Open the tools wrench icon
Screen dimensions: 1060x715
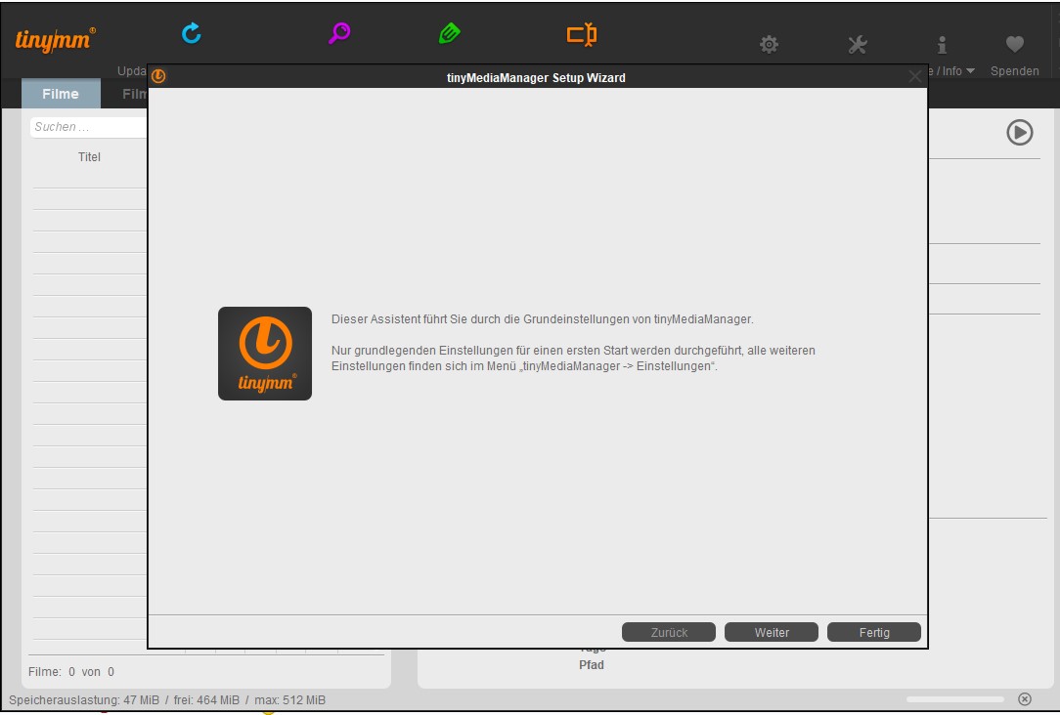858,45
